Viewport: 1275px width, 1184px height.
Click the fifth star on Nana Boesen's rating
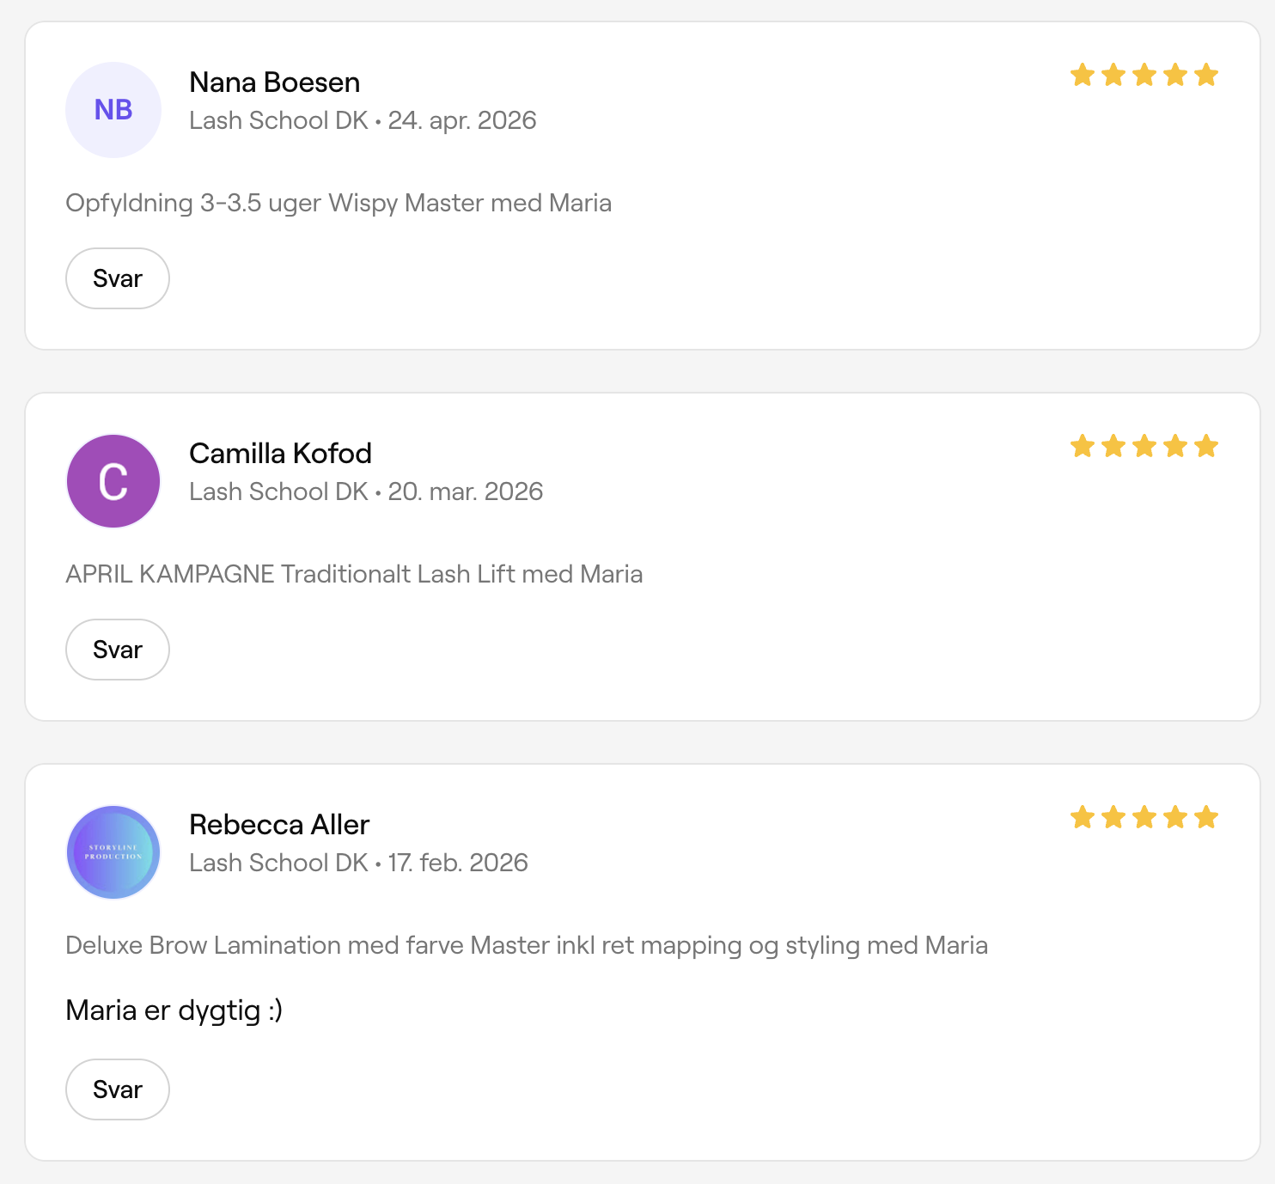pos(1206,75)
